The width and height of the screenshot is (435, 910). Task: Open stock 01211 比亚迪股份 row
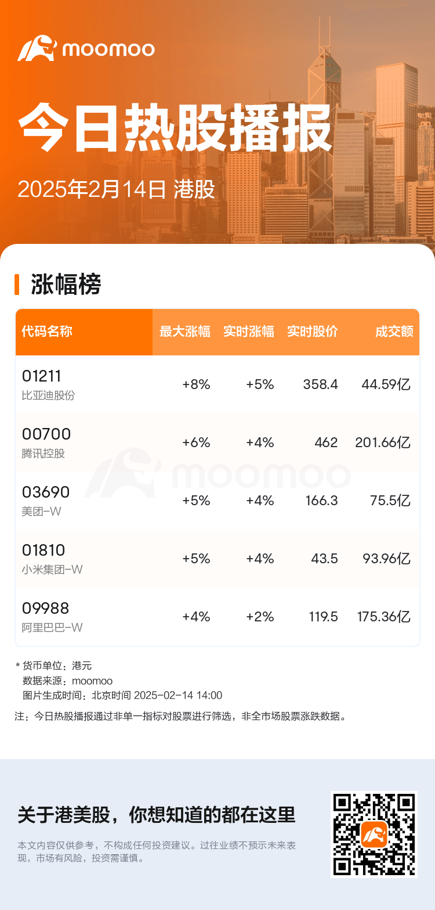pos(217,384)
